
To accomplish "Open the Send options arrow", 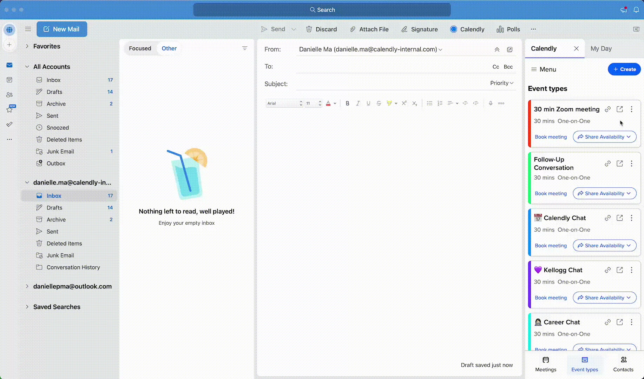I will [x=294, y=29].
